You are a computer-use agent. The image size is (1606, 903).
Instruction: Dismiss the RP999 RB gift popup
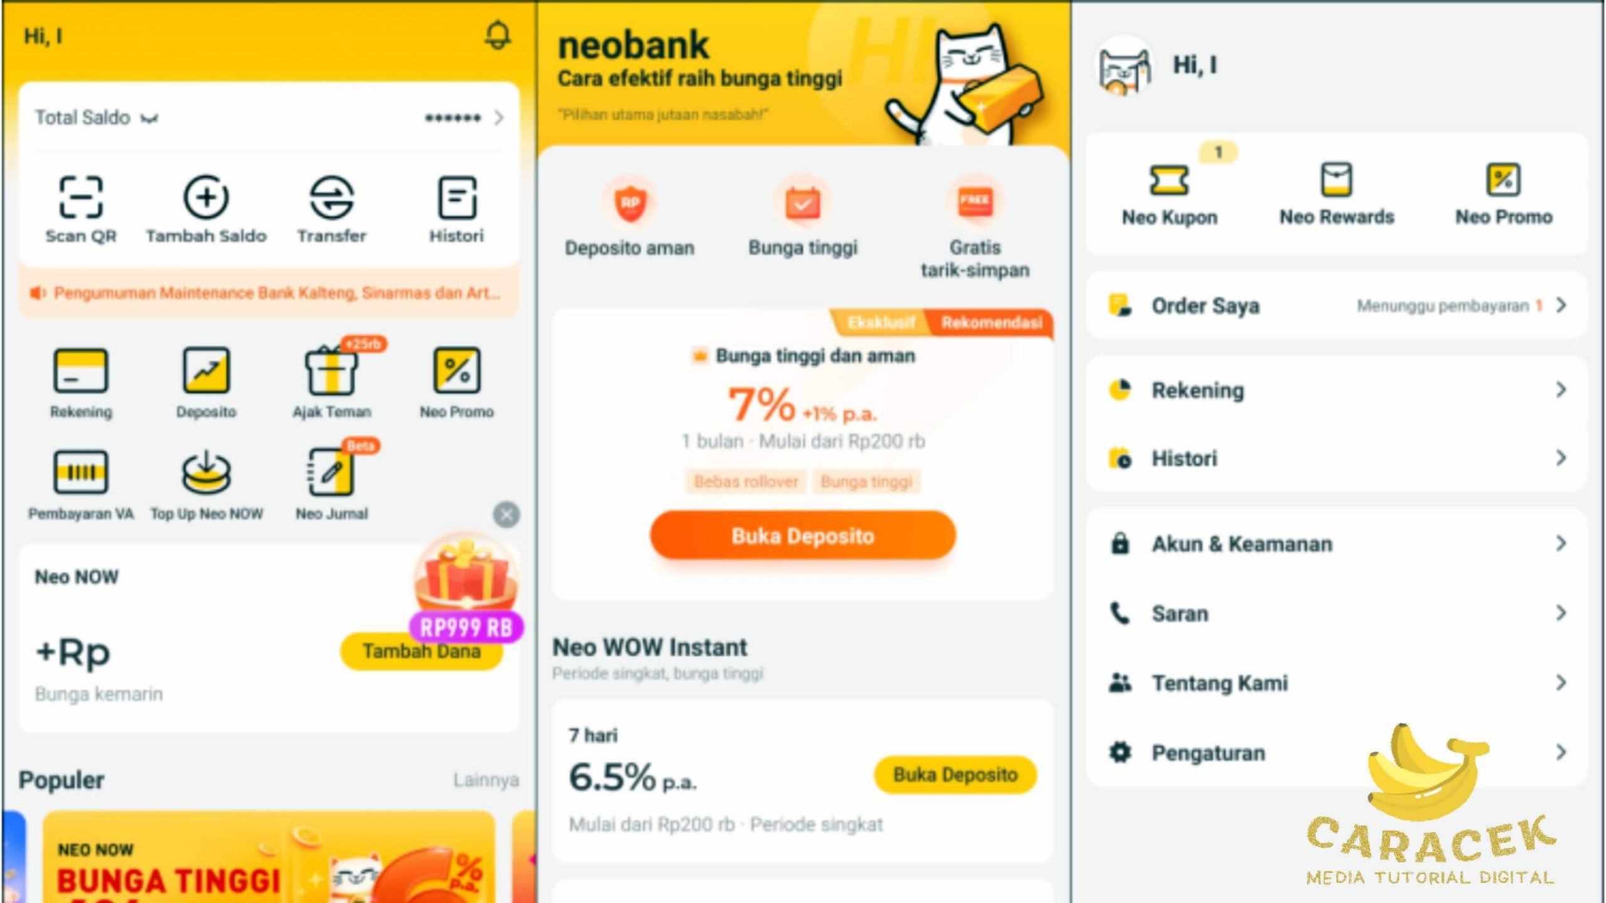[506, 515]
